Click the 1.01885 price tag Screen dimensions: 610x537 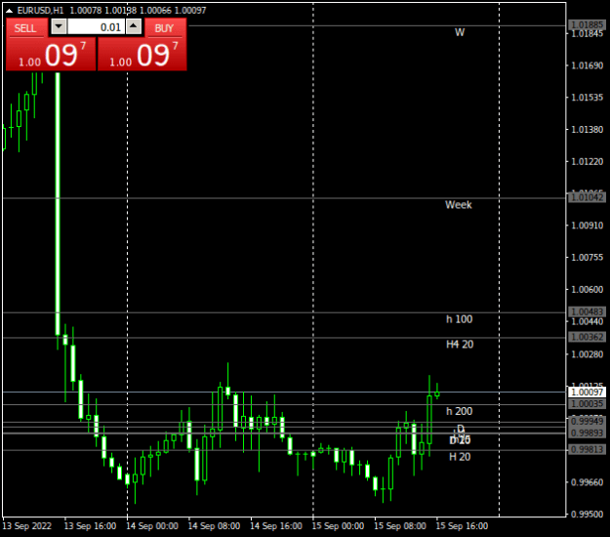tap(587, 25)
